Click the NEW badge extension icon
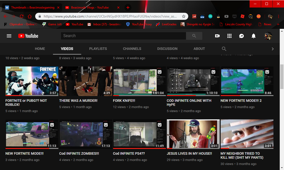This screenshot has width=284, height=170. [x=202, y=17]
